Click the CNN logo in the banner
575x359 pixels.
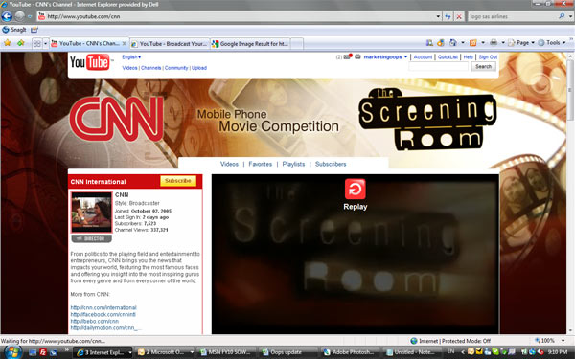tap(117, 119)
